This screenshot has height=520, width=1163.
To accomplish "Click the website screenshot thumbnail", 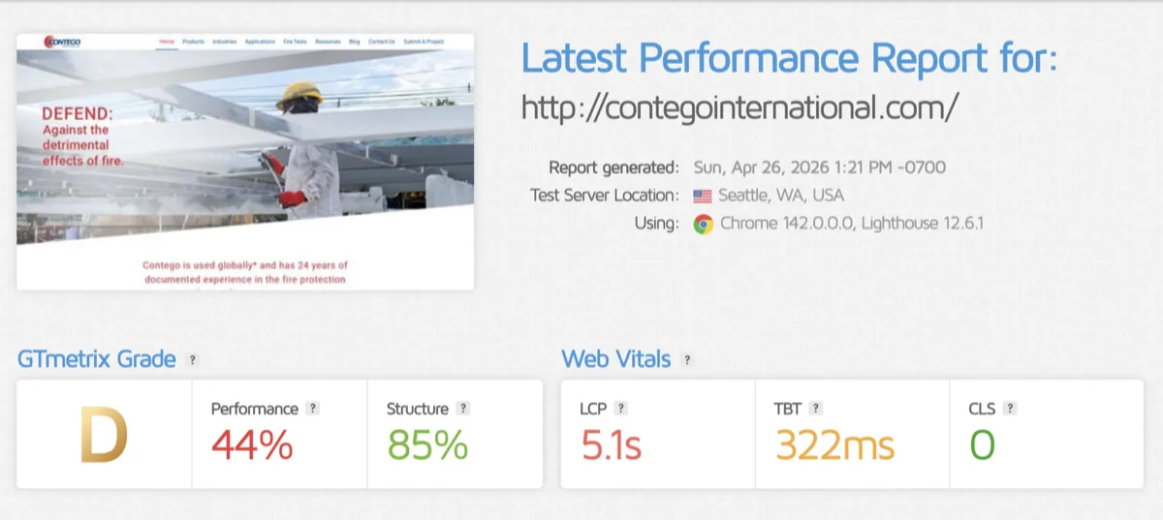I will 245,162.
